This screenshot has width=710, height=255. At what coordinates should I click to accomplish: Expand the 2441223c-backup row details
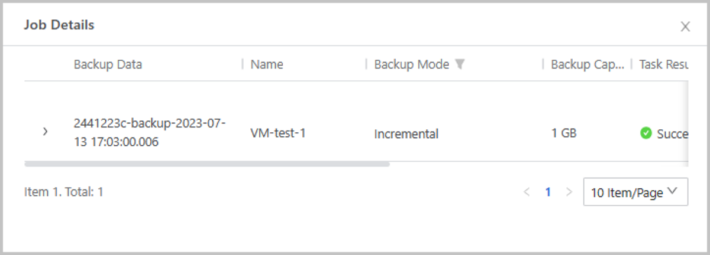pyautogui.click(x=46, y=132)
